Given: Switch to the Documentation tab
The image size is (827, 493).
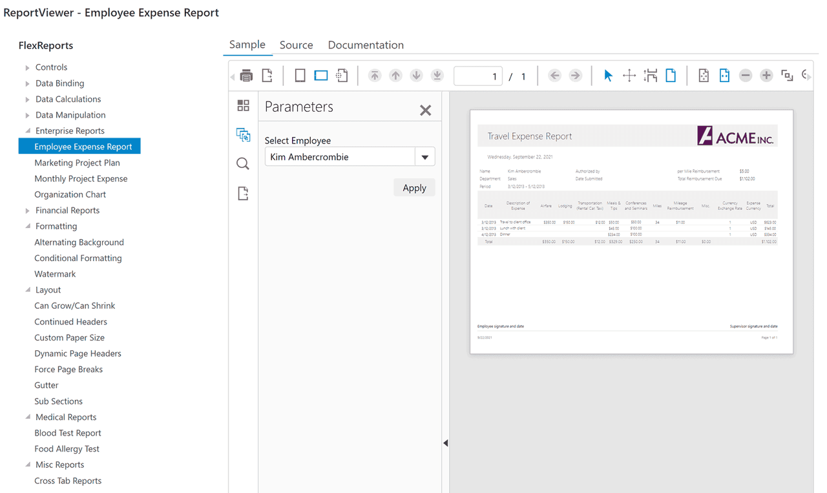Looking at the screenshot, I should click(x=366, y=45).
